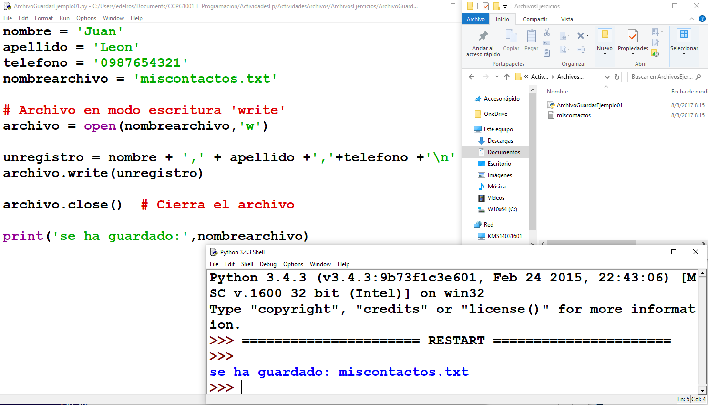Select the Eliminar (delete) X icon
Viewport: 708px width, 405px height.
581,35
